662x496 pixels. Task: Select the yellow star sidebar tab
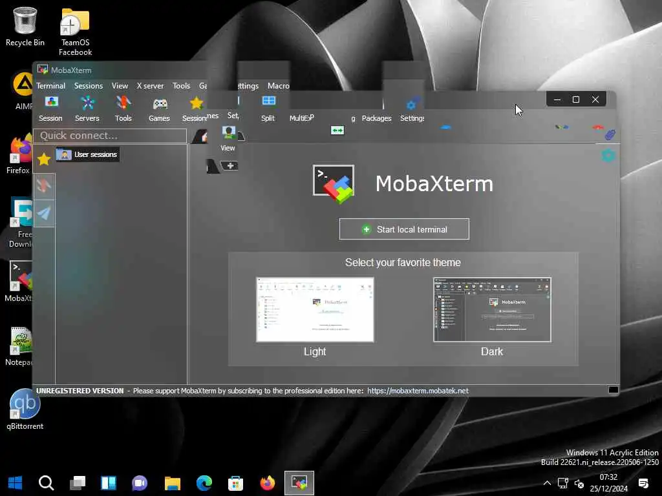point(44,160)
